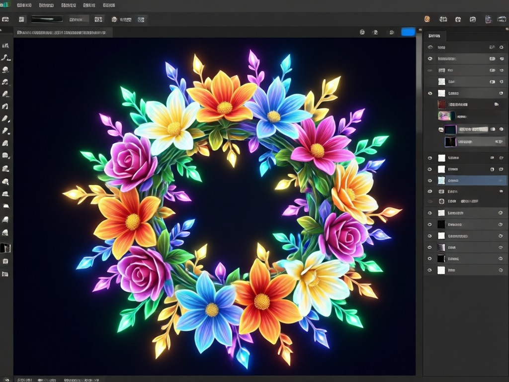This screenshot has height=382, width=509.
Task: Toggle visibility of the bottom-most layer
Action: click(x=430, y=270)
